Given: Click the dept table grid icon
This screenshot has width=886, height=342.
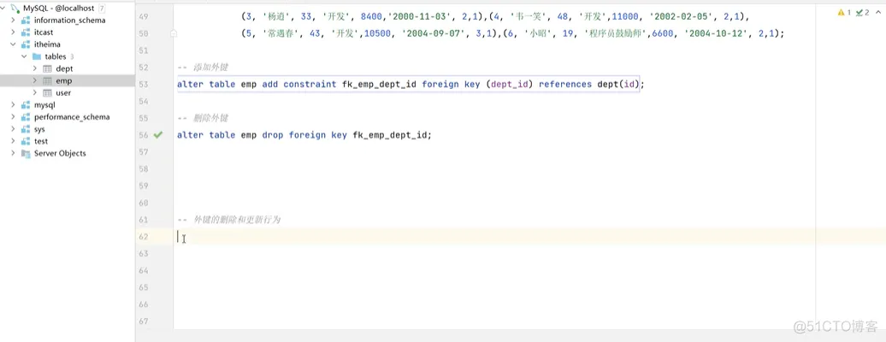Looking at the screenshot, I should coord(48,68).
